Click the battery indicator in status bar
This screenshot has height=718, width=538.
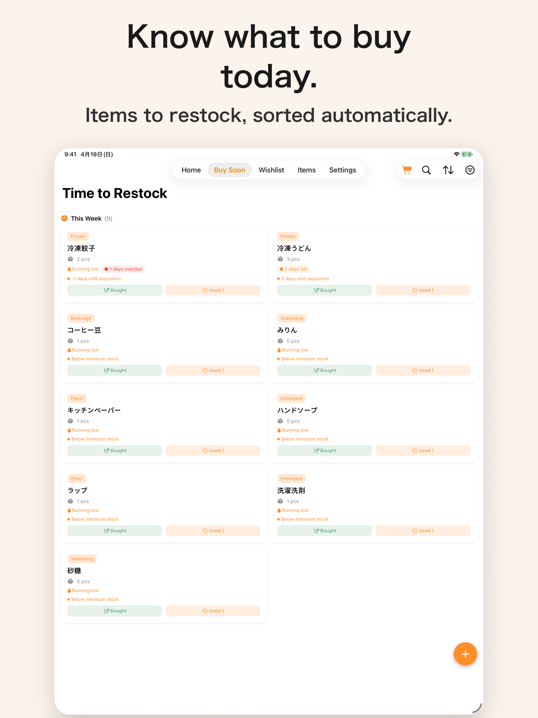pyautogui.click(x=467, y=154)
